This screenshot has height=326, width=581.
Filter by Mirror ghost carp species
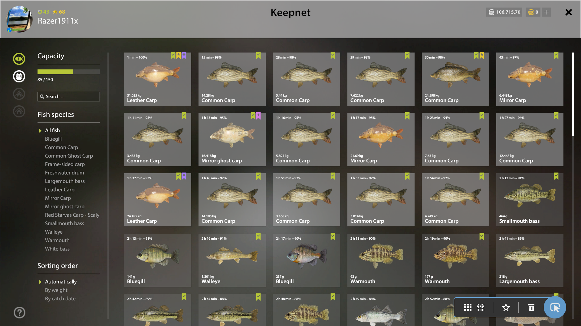[65, 206]
